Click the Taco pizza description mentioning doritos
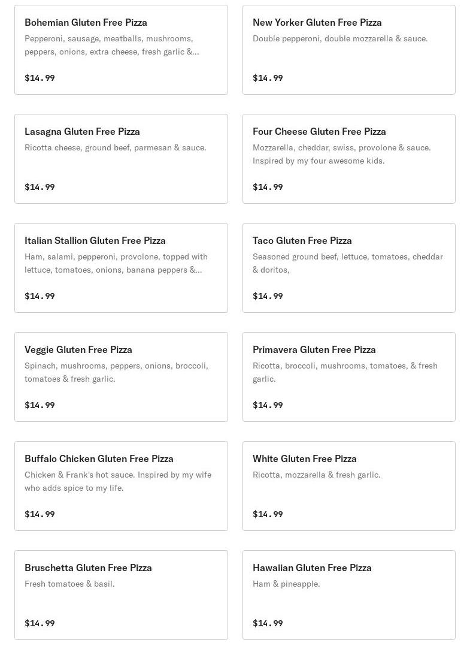Image resolution: width=470 pixels, height=649 pixels. [x=347, y=263]
